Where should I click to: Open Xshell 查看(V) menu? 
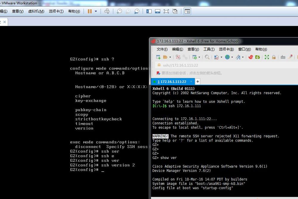193,49
